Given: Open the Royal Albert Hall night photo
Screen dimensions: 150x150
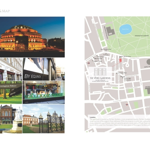Looking at the screenshot, I should pyautogui.click(x=32, y=37).
